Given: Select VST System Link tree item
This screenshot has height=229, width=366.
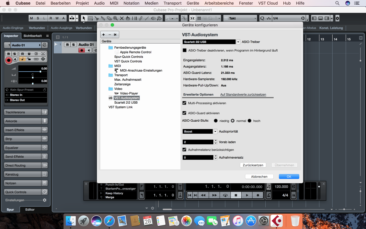Looking at the screenshot, I should pos(121,107).
